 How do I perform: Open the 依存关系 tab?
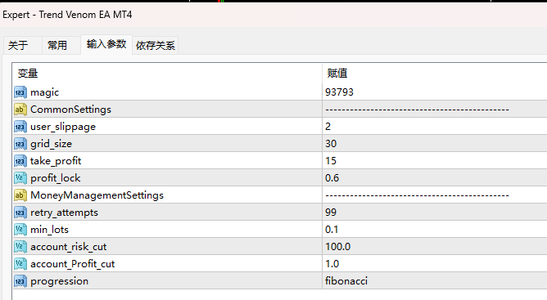156,45
